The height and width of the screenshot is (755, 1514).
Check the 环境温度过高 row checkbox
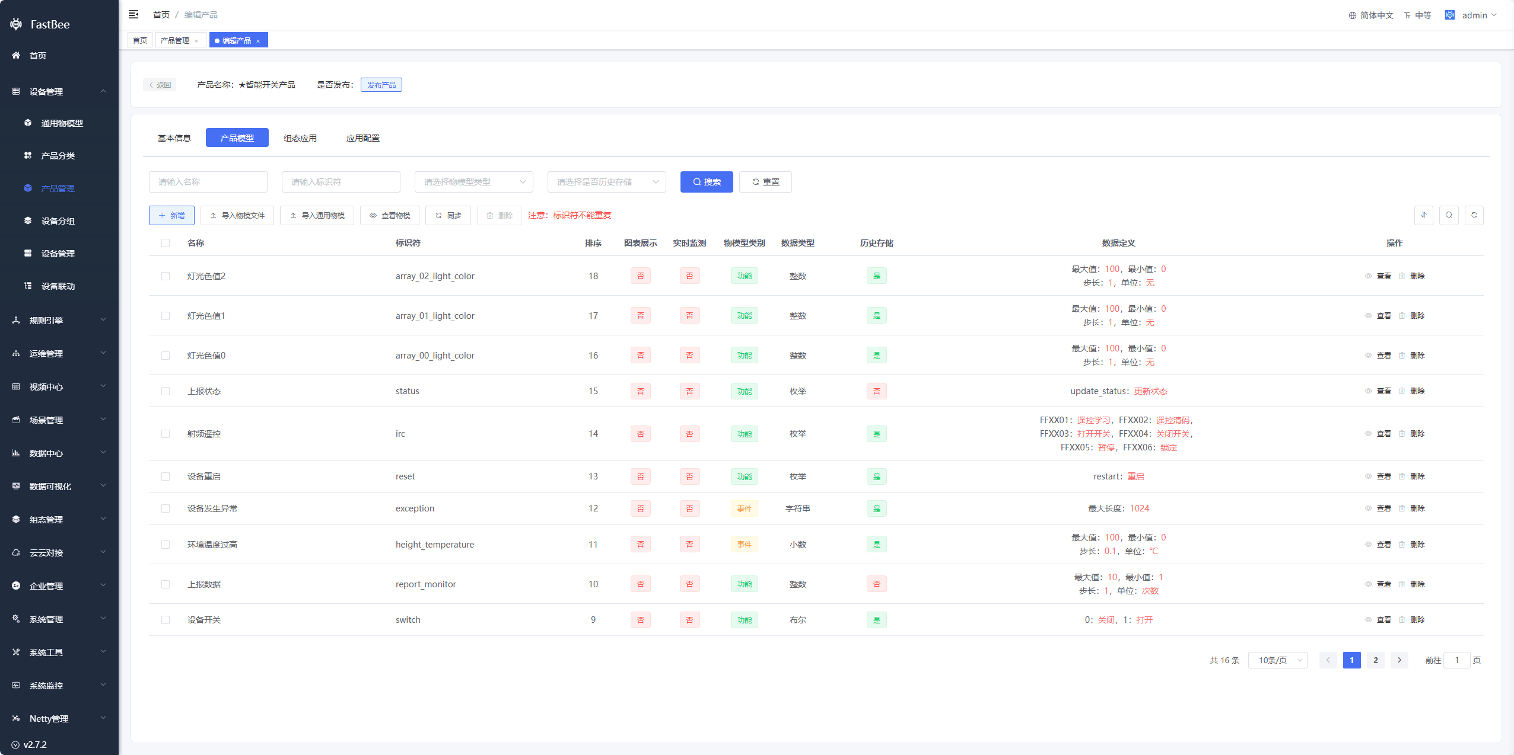(166, 544)
